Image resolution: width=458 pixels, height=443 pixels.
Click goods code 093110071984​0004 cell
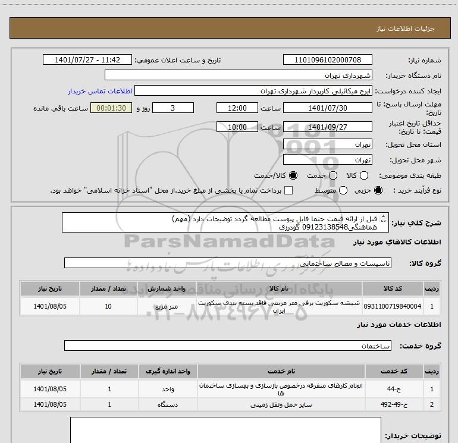(x=393, y=306)
